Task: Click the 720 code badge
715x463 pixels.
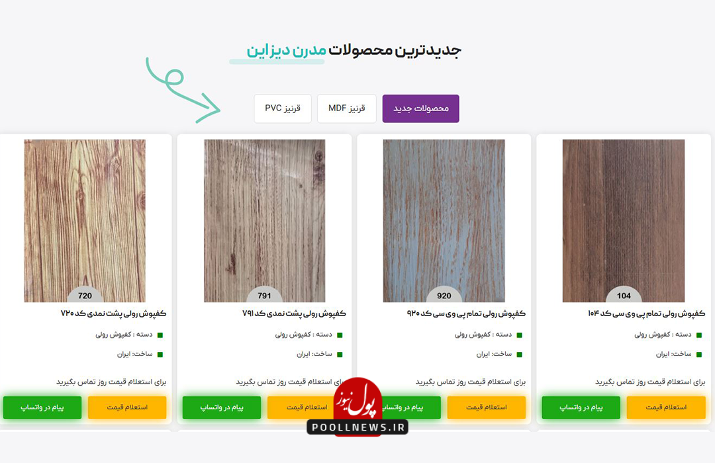Action: click(x=85, y=296)
